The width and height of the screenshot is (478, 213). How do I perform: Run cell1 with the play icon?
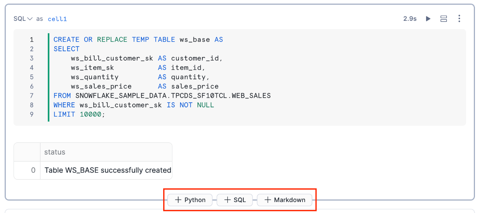(x=428, y=19)
